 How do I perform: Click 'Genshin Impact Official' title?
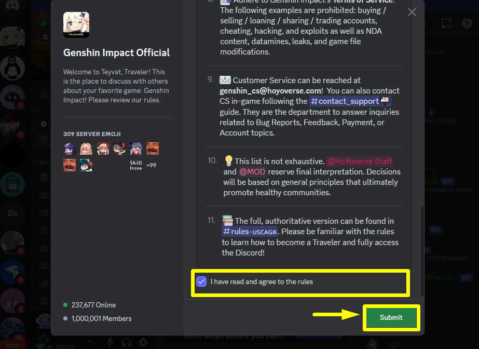[x=116, y=52]
